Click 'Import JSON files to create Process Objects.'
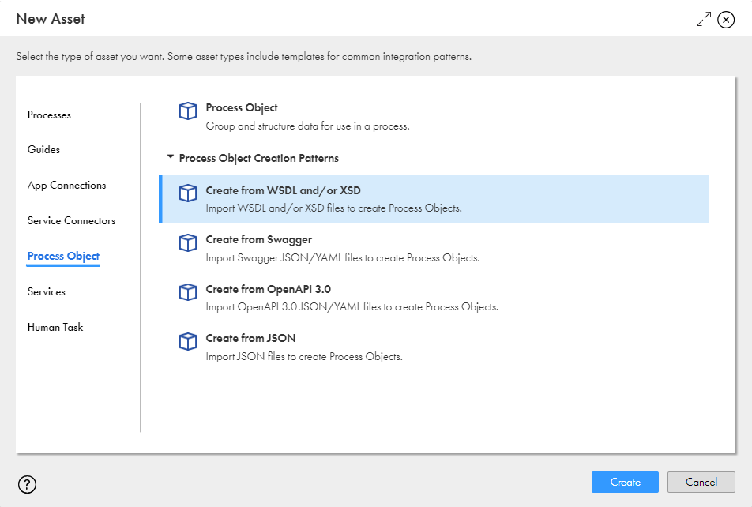752x507 pixels. (x=304, y=357)
